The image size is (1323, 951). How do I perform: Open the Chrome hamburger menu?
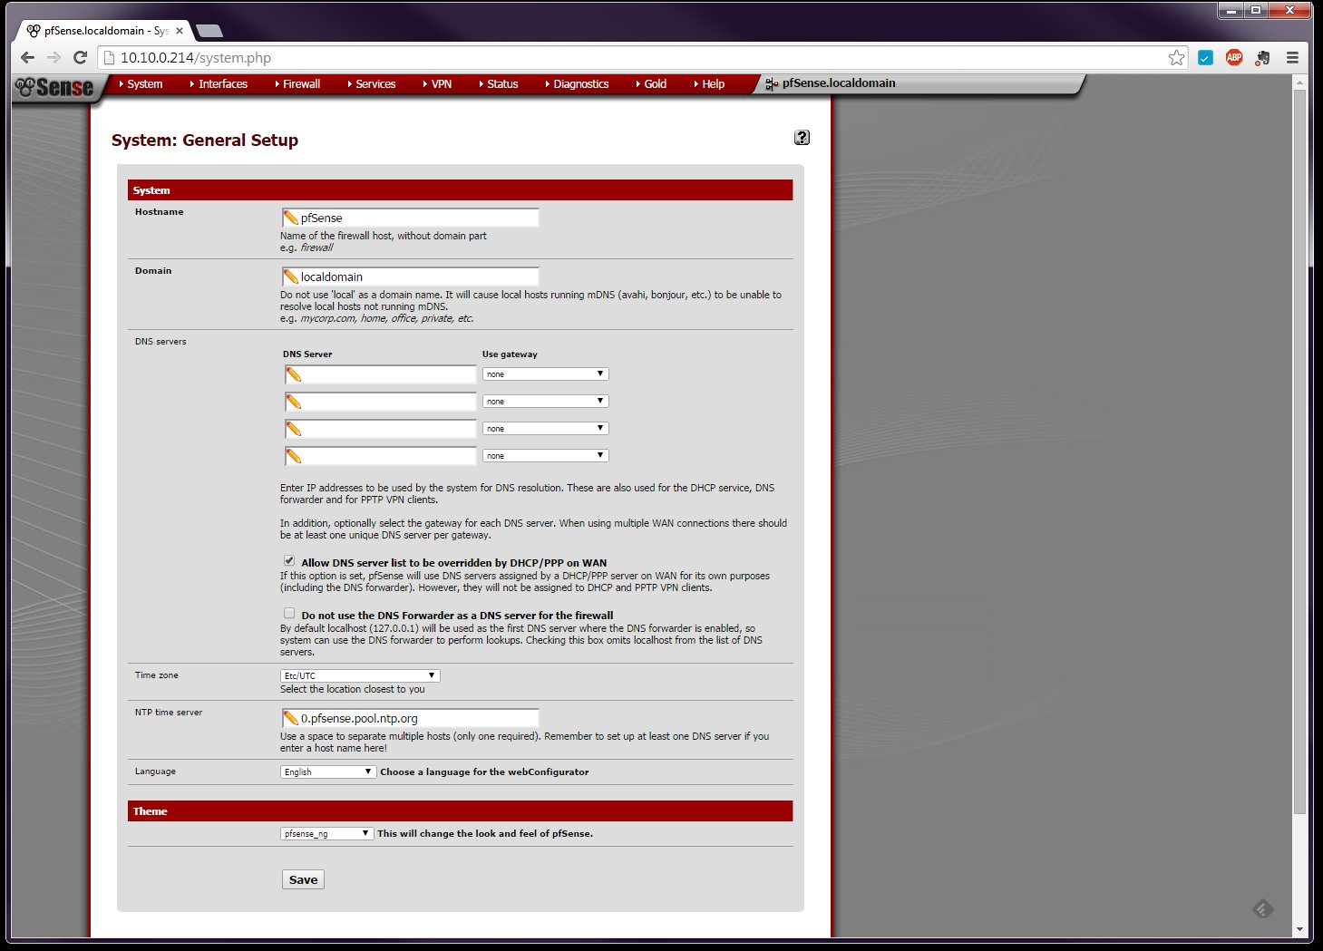click(1292, 57)
